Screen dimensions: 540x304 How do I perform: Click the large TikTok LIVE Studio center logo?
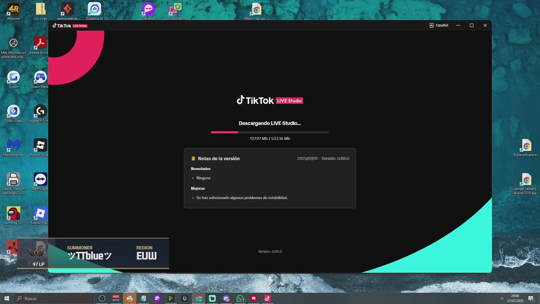(270, 100)
